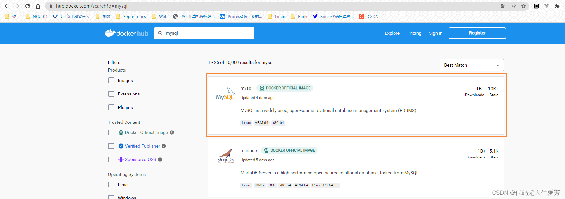Click the IBM Z tag on mariadb
This screenshot has height=199, width=565.
point(260,185)
